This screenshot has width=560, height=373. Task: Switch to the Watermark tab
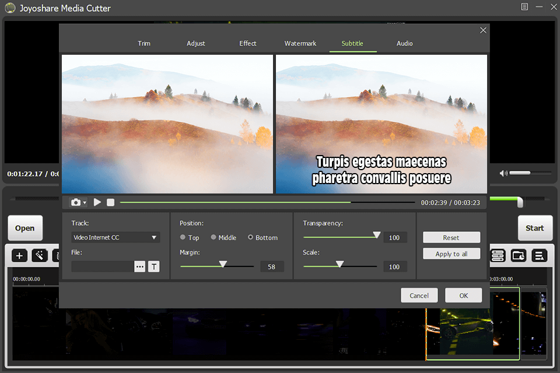[x=300, y=43]
